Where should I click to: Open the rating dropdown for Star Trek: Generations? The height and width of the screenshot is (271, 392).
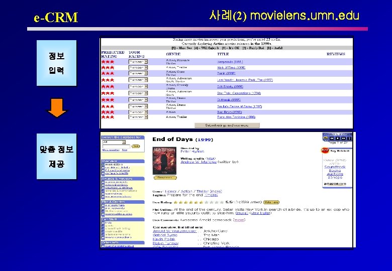pos(138,93)
